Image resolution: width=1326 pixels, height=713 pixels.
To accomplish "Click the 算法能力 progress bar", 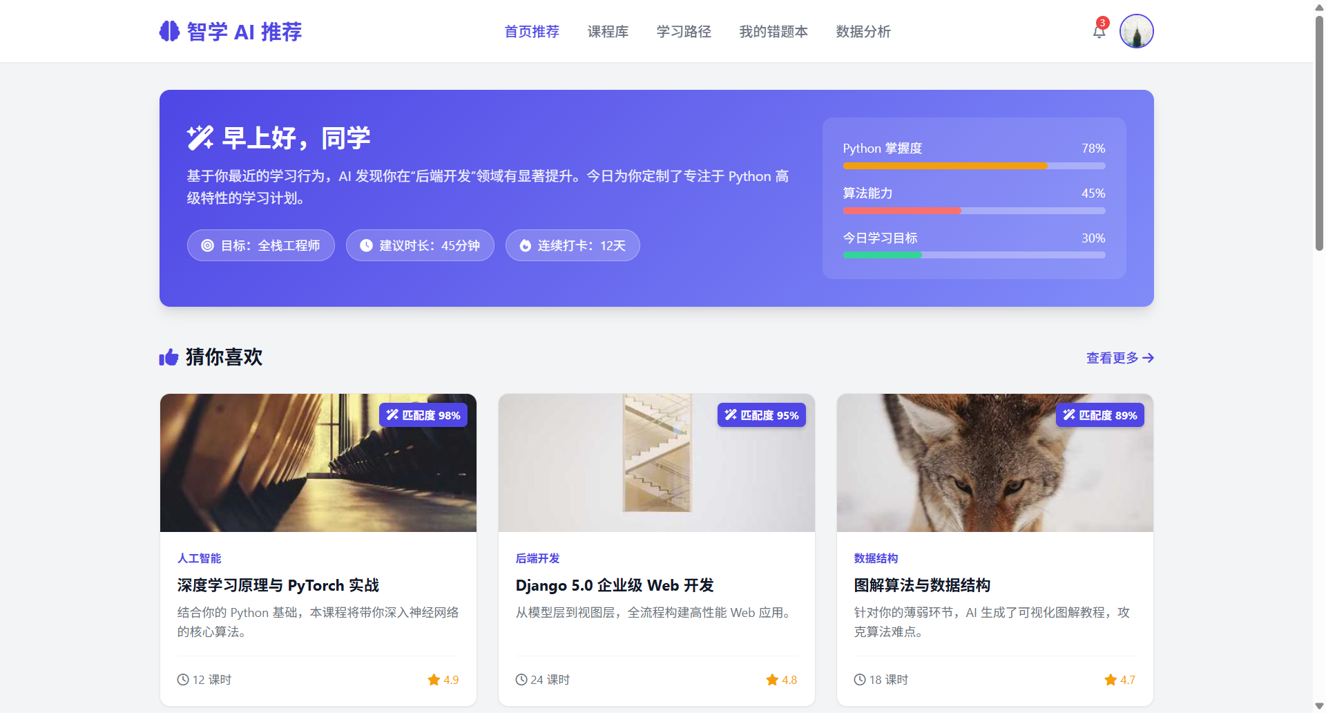I will (x=974, y=211).
